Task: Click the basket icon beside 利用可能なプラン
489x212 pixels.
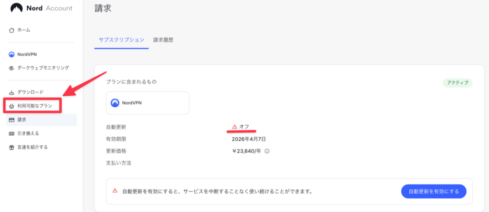Action: [11, 106]
